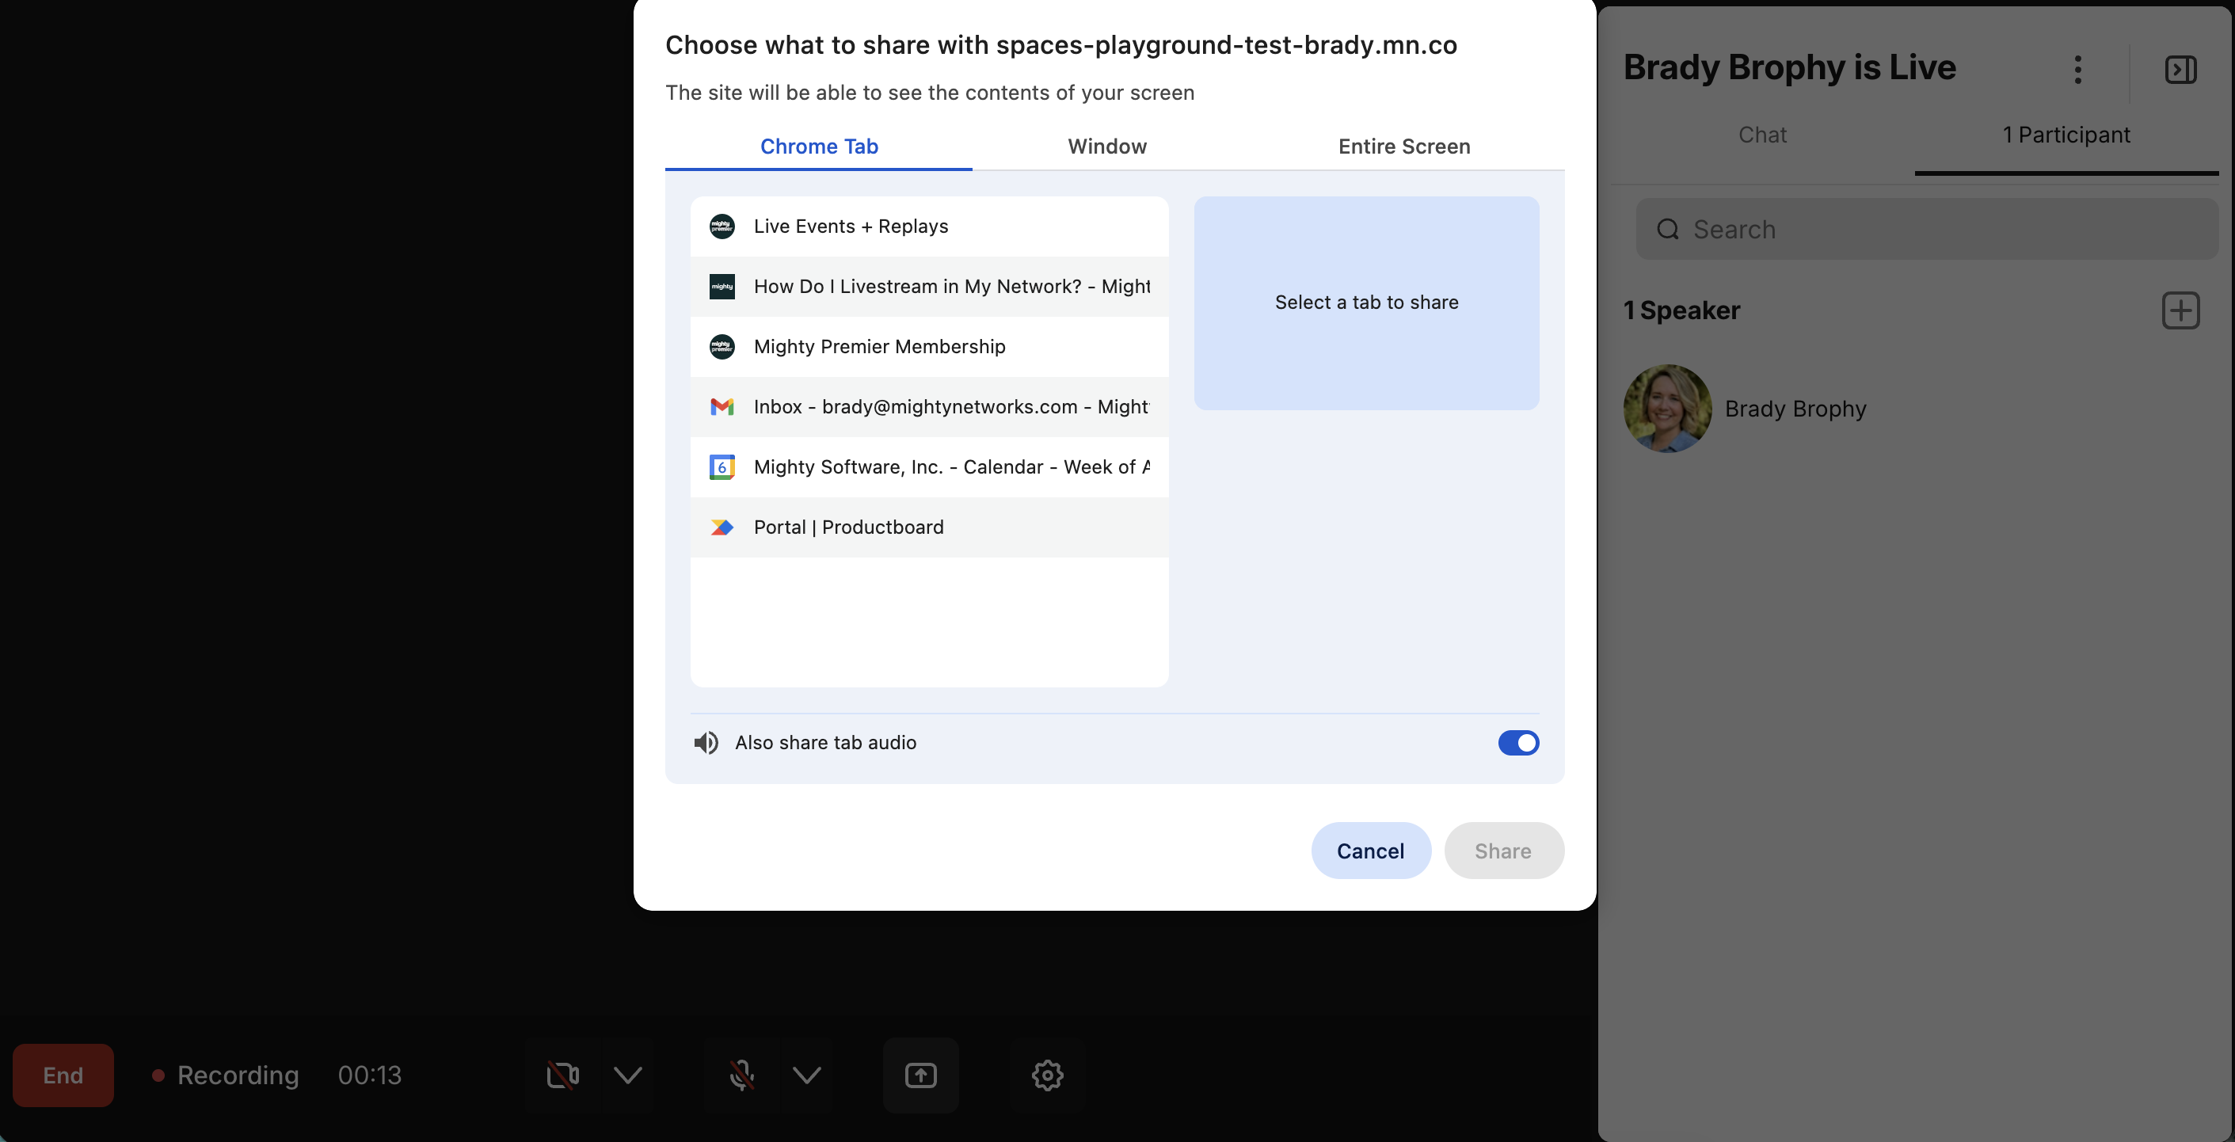The width and height of the screenshot is (2235, 1142).
Task: Select Mighty Premier Membership tab
Action: click(x=929, y=347)
